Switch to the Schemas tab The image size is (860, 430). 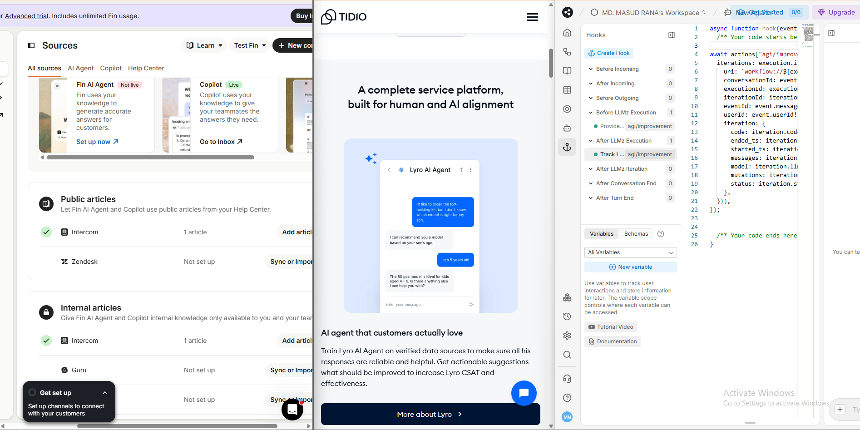coord(636,233)
